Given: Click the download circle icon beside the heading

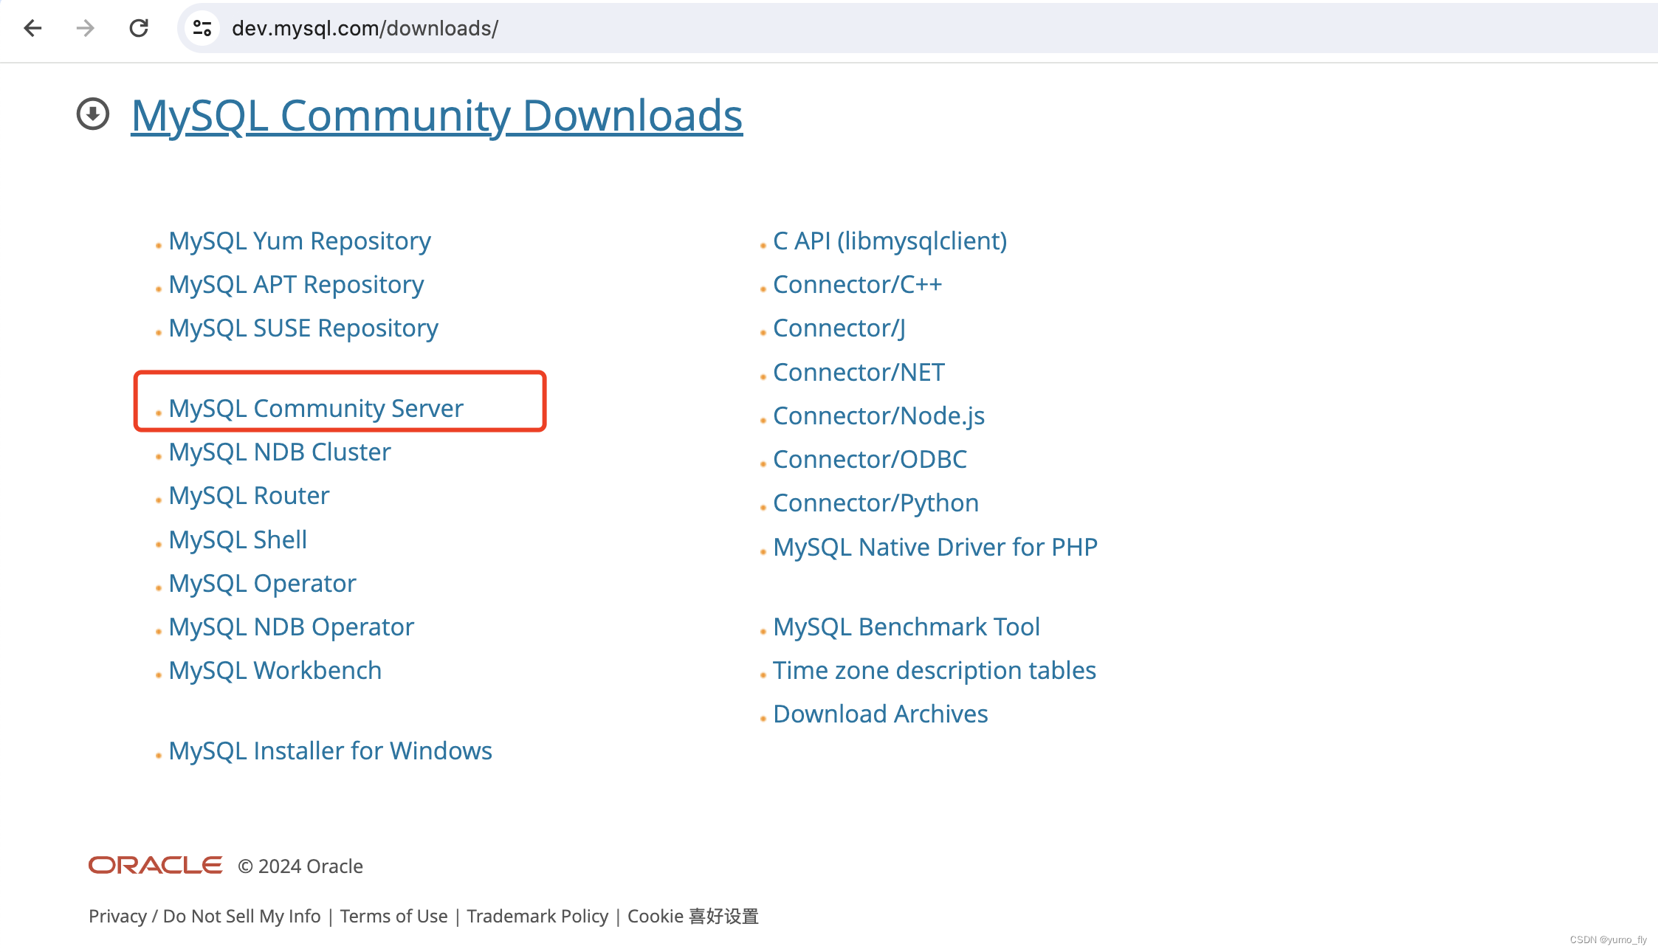Looking at the screenshot, I should click(93, 114).
